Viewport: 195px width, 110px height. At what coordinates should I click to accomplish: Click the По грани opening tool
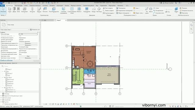pos(147,10)
